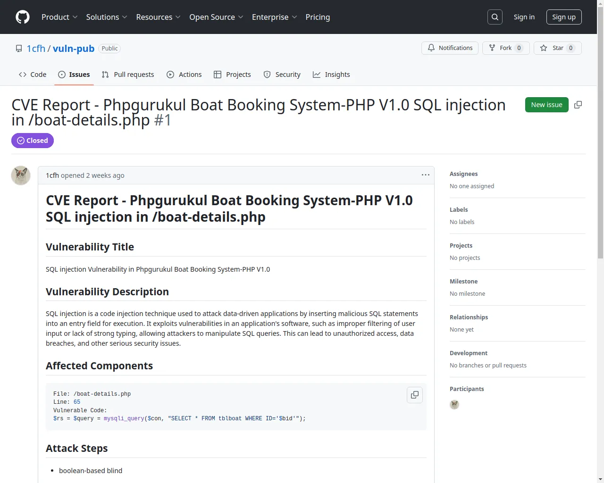Click the green New issue button
The image size is (604, 483).
(x=547, y=105)
